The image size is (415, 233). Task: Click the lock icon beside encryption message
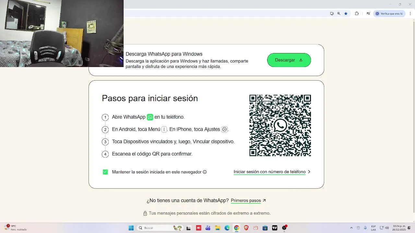tap(145, 213)
